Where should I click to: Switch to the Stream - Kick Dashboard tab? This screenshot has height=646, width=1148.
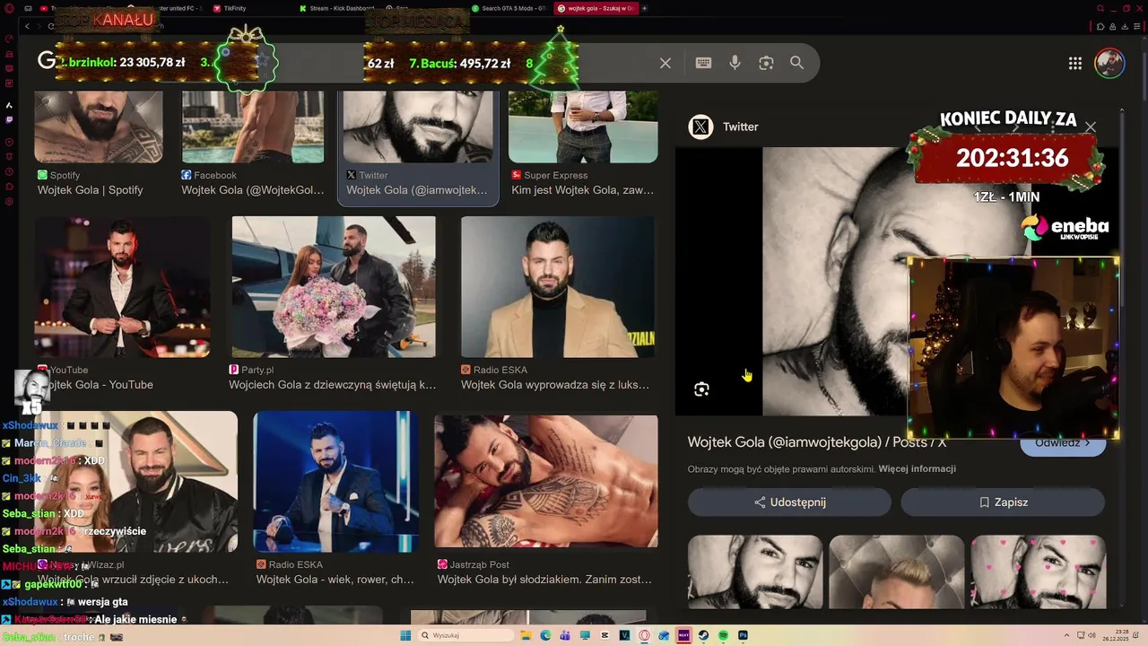coord(336,8)
